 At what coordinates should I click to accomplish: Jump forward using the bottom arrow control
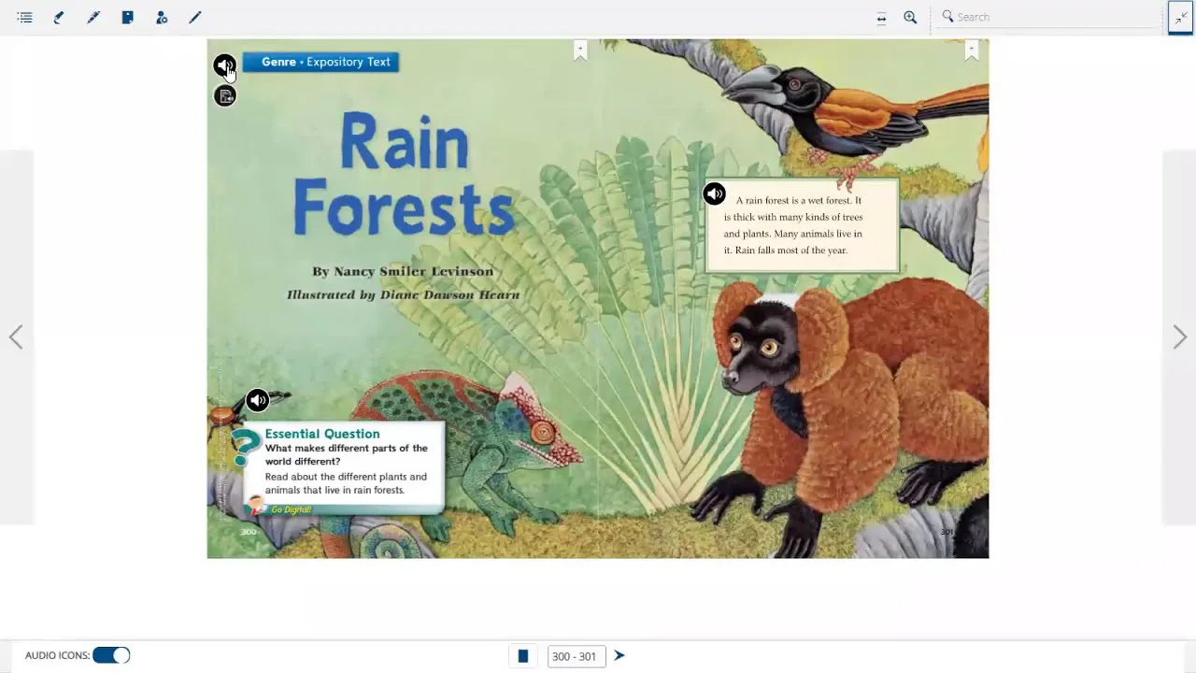click(x=619, y=655)
